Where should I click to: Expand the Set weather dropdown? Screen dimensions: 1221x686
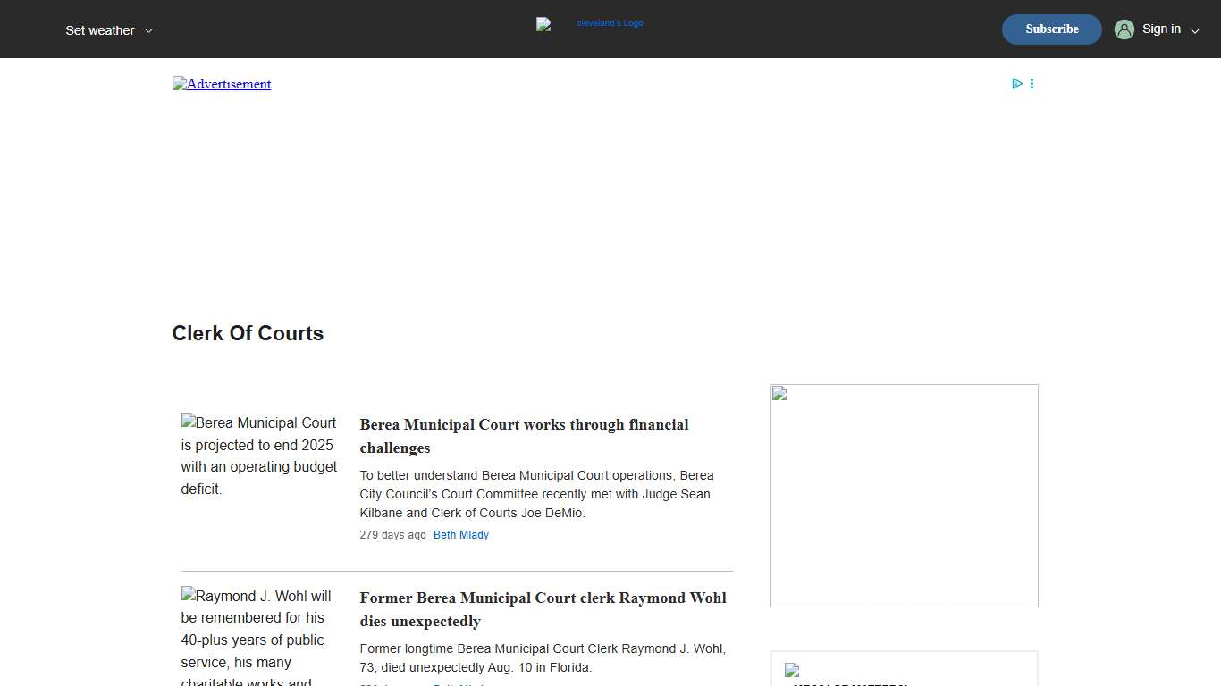[109, 29]
